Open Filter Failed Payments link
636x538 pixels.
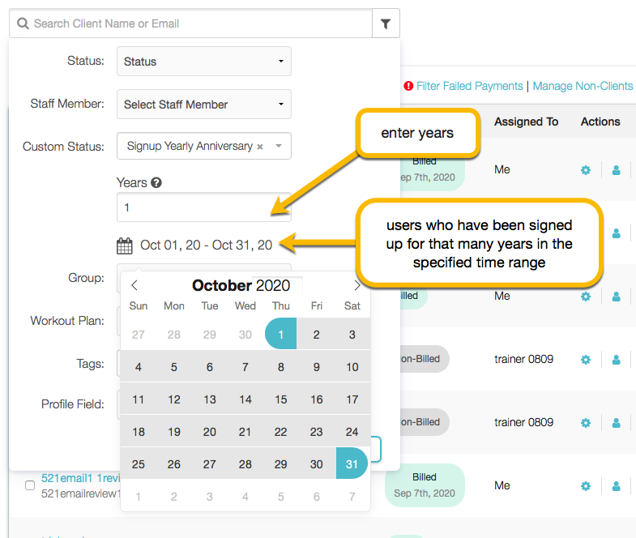coord(469,86)
